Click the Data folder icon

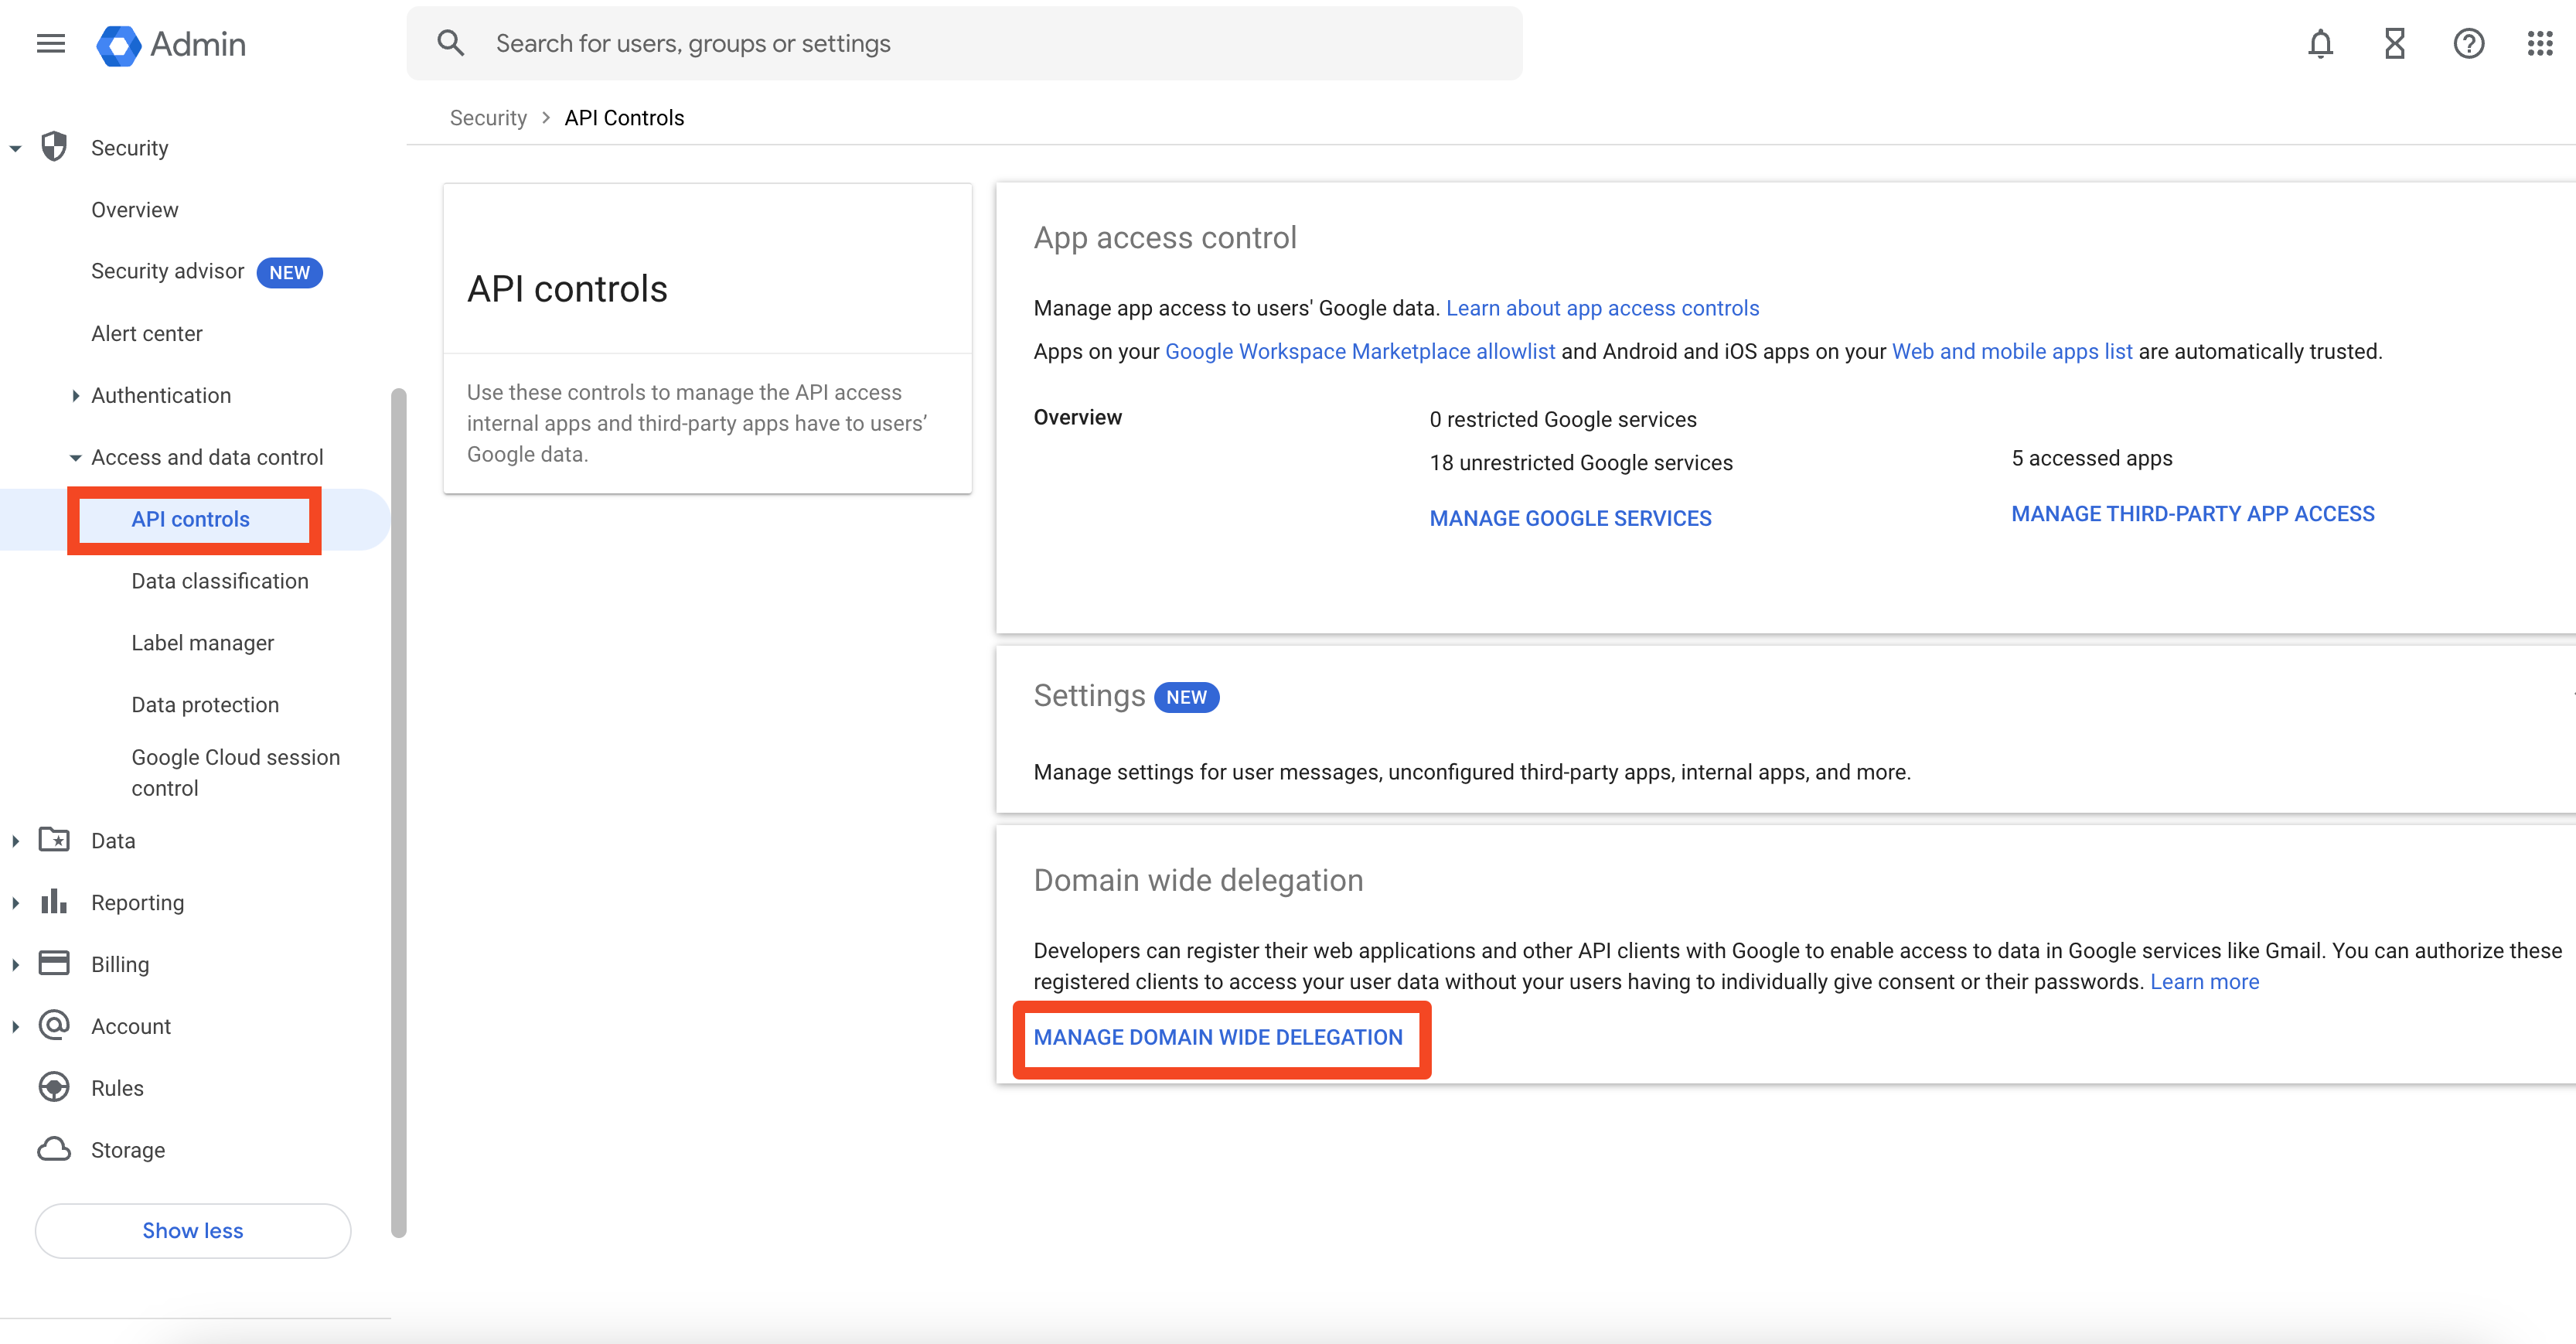[x=54, y=839]
